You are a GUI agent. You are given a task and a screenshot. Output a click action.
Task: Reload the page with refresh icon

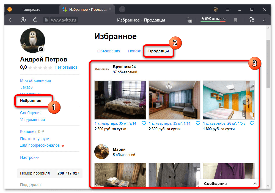click(35, 20)
